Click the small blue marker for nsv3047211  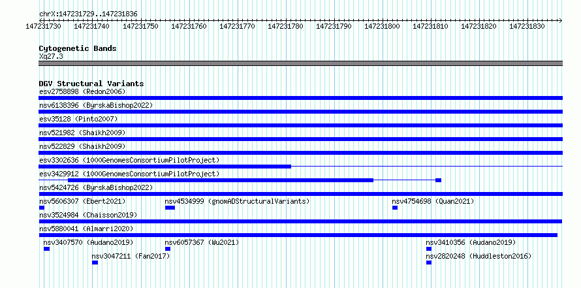coord(95,263)
